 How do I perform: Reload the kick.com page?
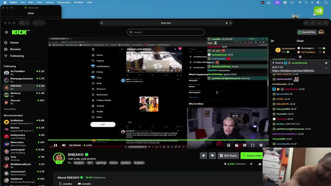[231, 23]
